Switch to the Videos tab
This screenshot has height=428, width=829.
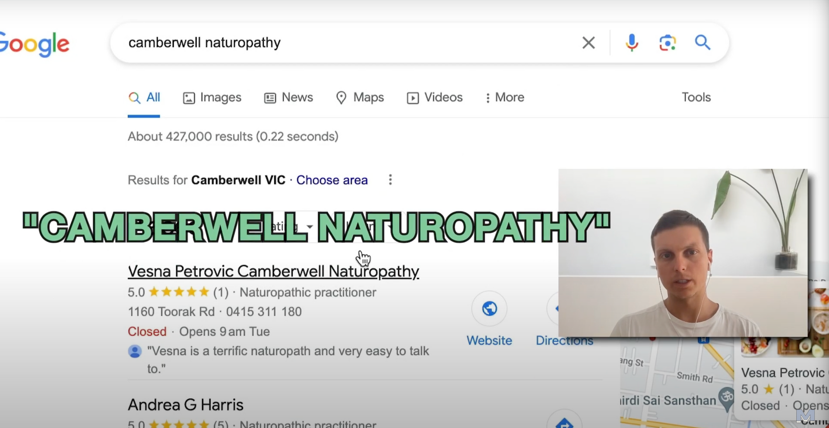(x=434, y=97)
